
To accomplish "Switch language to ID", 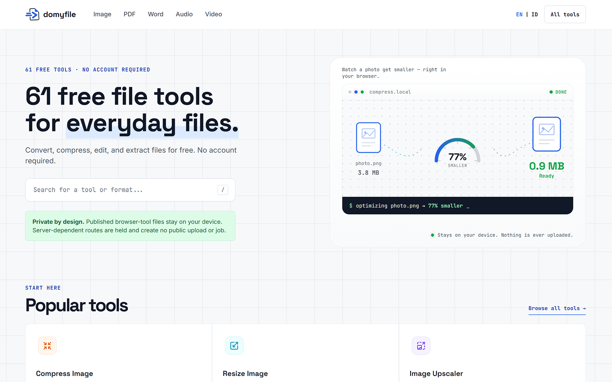I will [x=535, y=15].
